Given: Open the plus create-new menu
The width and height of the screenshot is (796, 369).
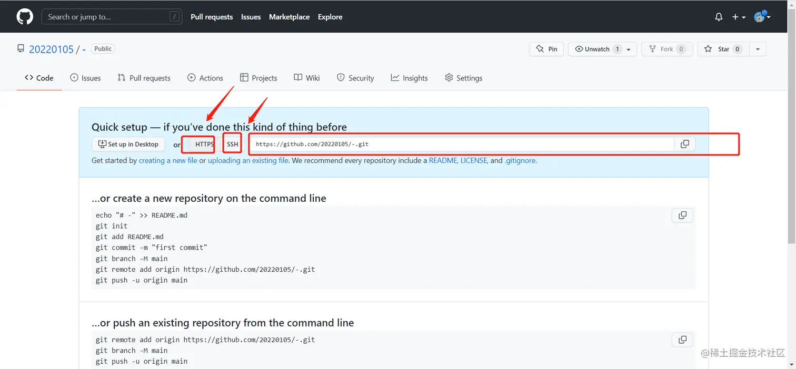Looking at the screenshot, I should [739, 17].
